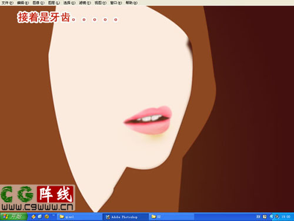
Task: Open the 帮助 (Help) menu
Action: pos(131,3)
